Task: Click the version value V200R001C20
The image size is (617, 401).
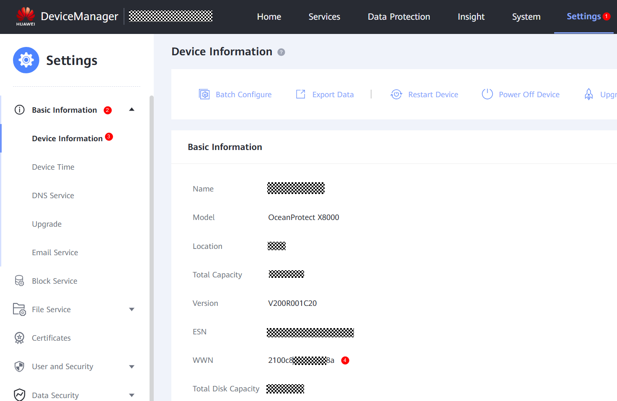Action: (292, 303)
